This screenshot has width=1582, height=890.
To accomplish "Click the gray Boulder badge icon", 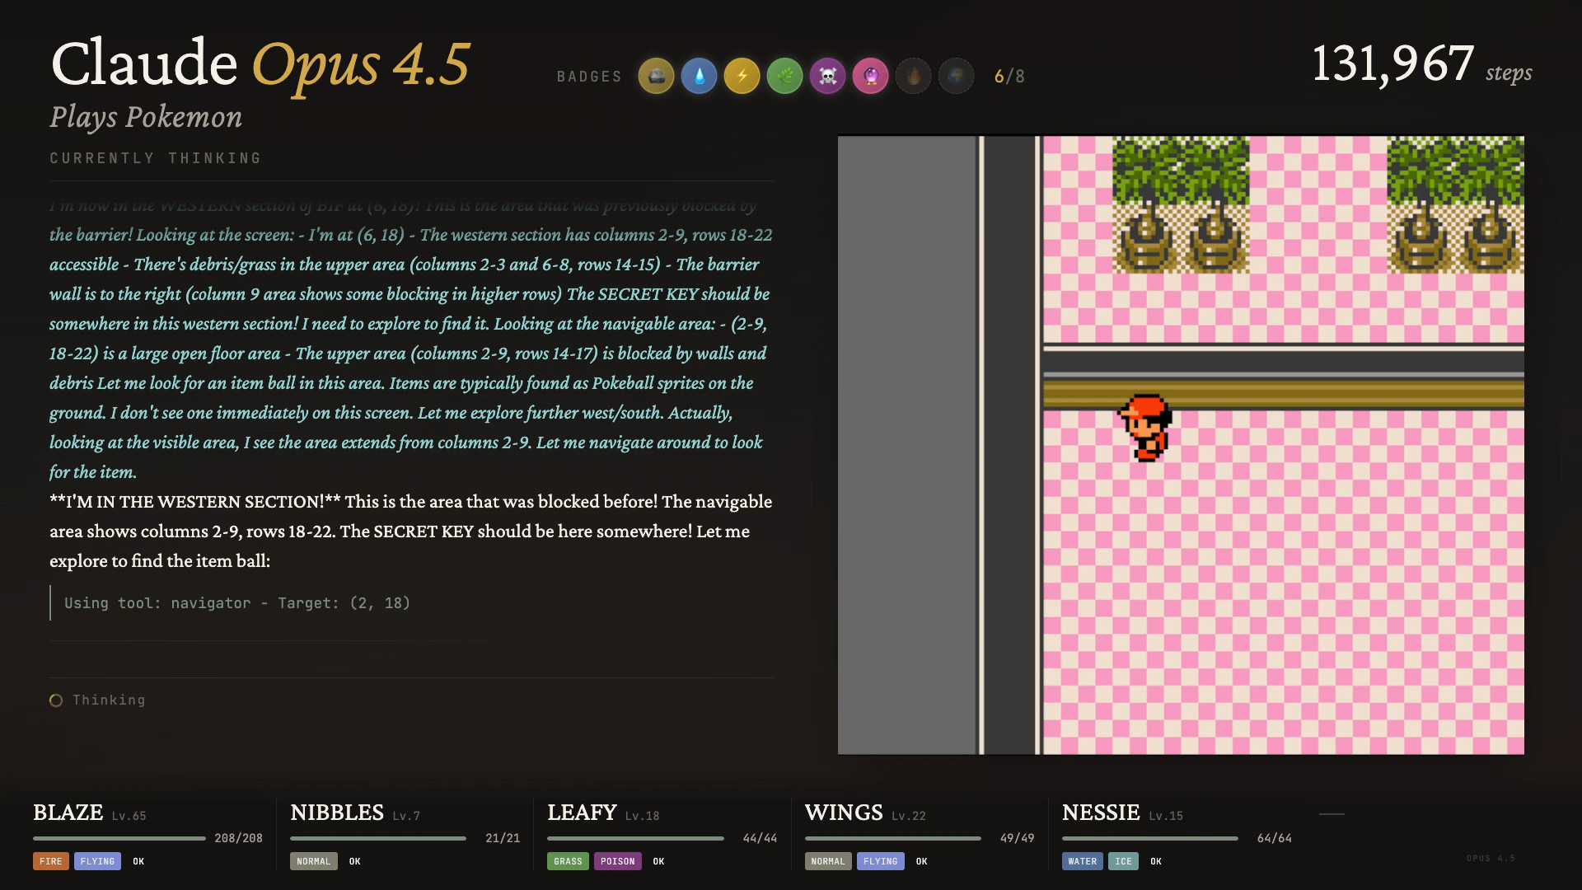I will tap(656, 77).
